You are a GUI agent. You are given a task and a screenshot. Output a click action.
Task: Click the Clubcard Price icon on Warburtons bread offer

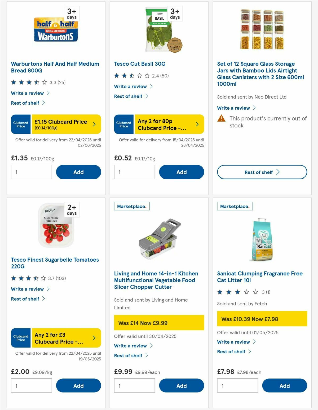[20, 124]
